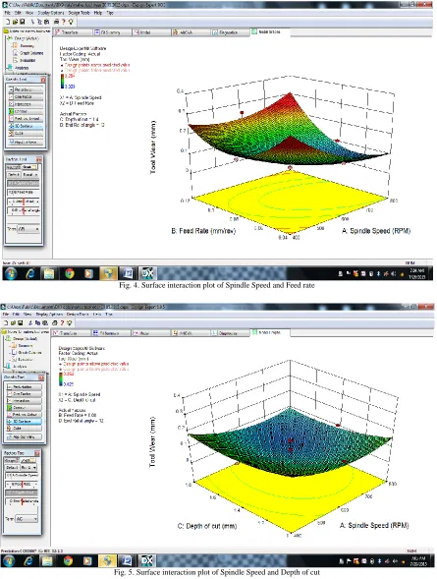Switch to Fit Summary tab in Fig. 4 window
This screenshot has width=437, height=579.
coord(111,32)
